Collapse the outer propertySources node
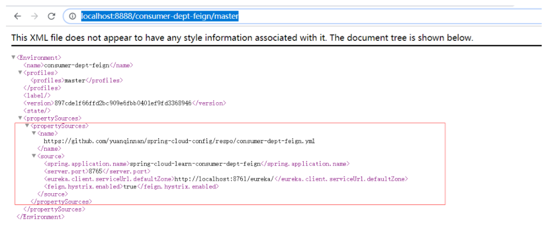The height and width of the screenshot is (233, 546). pos(20,118)
